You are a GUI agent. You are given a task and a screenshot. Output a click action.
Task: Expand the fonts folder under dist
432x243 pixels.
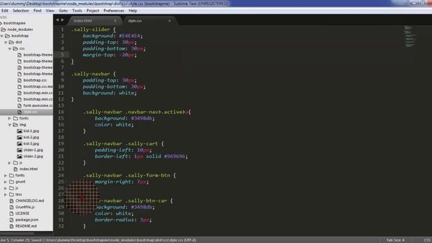9,118
